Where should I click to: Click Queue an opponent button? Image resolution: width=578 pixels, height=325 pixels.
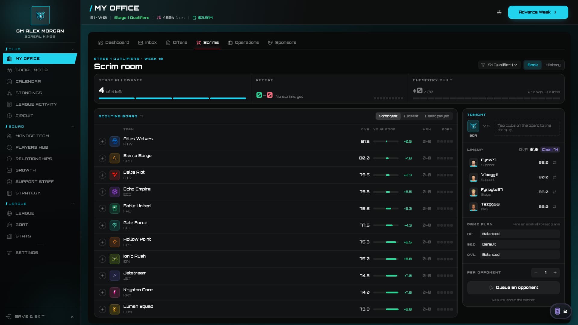514,288
